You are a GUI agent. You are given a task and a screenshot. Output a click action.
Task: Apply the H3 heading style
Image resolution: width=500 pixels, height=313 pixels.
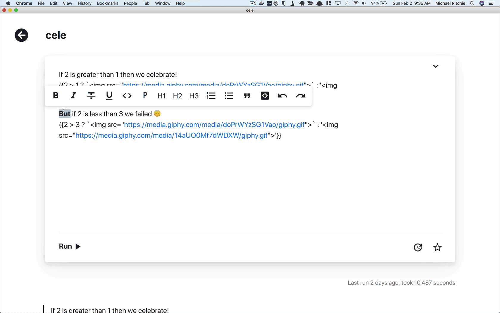[x=194, y=96]
